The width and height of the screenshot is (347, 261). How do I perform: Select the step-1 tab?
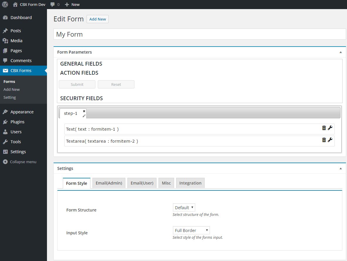pos(70,113)
